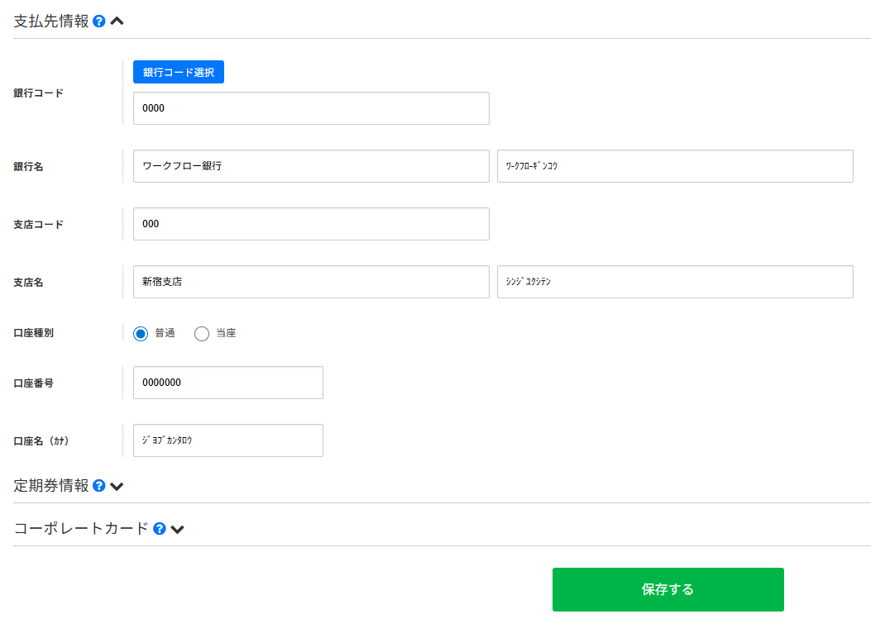Expand the 定期券情報 section
Viewport: 871px width, 633px height.
click(x=117, y=486)
